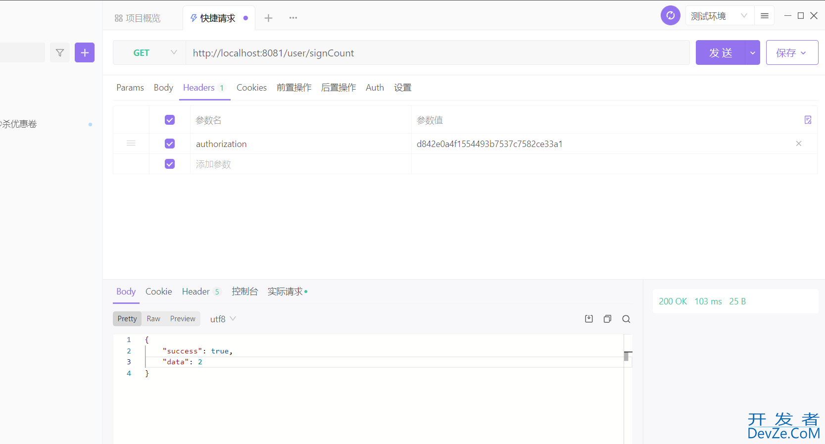This screenshot has height=444, width=825.
Task: Click the request URL input field
Action: pyautogui.click(x=437, y=52)
